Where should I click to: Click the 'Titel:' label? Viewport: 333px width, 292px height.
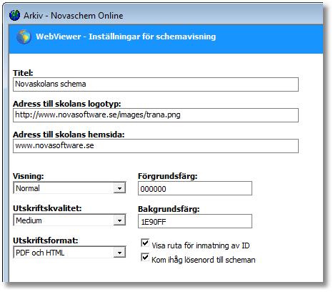click(x=23, y=73)
